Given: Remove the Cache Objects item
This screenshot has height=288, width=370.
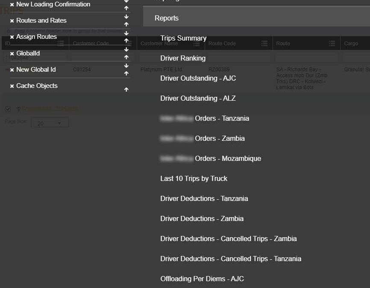Looking at the screenshot, I should pyautogui.click(x=12, y=86).
